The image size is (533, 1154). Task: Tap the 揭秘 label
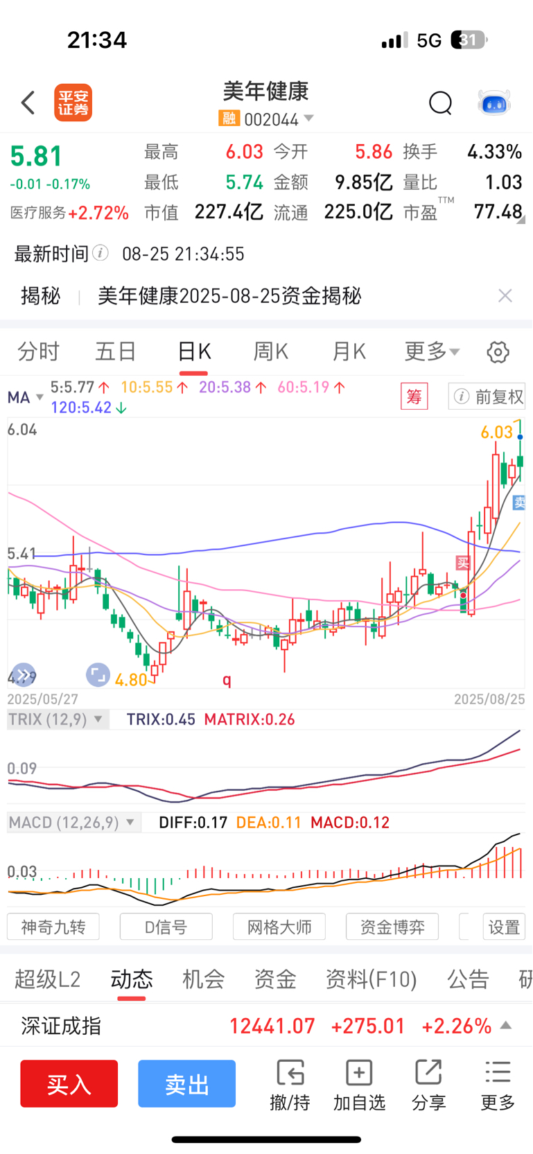click(41, 296)
